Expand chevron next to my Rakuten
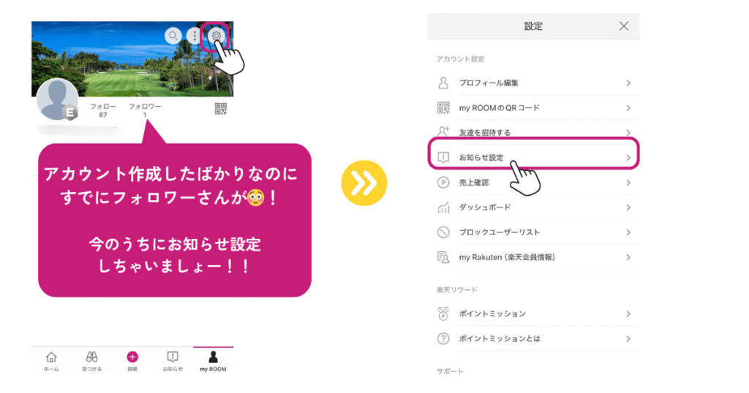 pos(628,257)
